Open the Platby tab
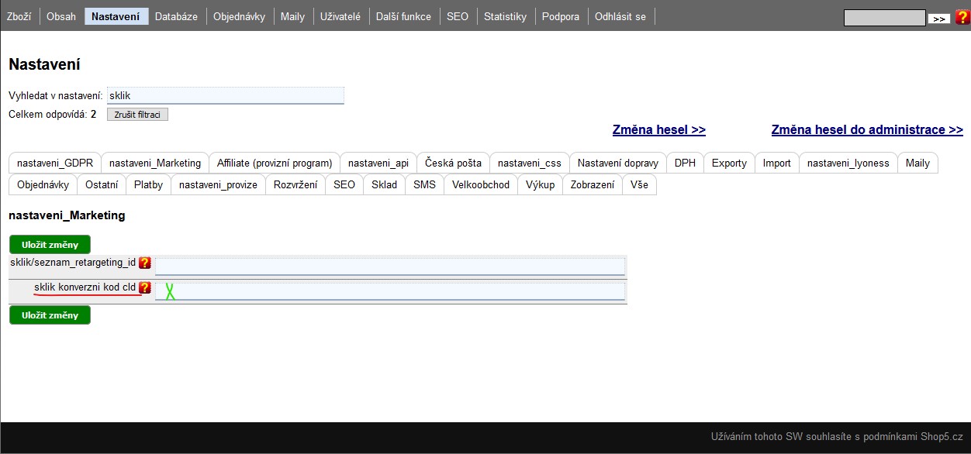Screen dimensions: 971x454 click(x=149, y=184)
